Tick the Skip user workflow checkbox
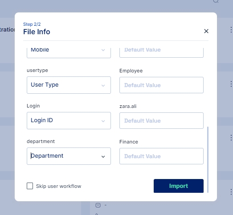The height and width of the screenshot is (215, 233). tap(30, 186)
